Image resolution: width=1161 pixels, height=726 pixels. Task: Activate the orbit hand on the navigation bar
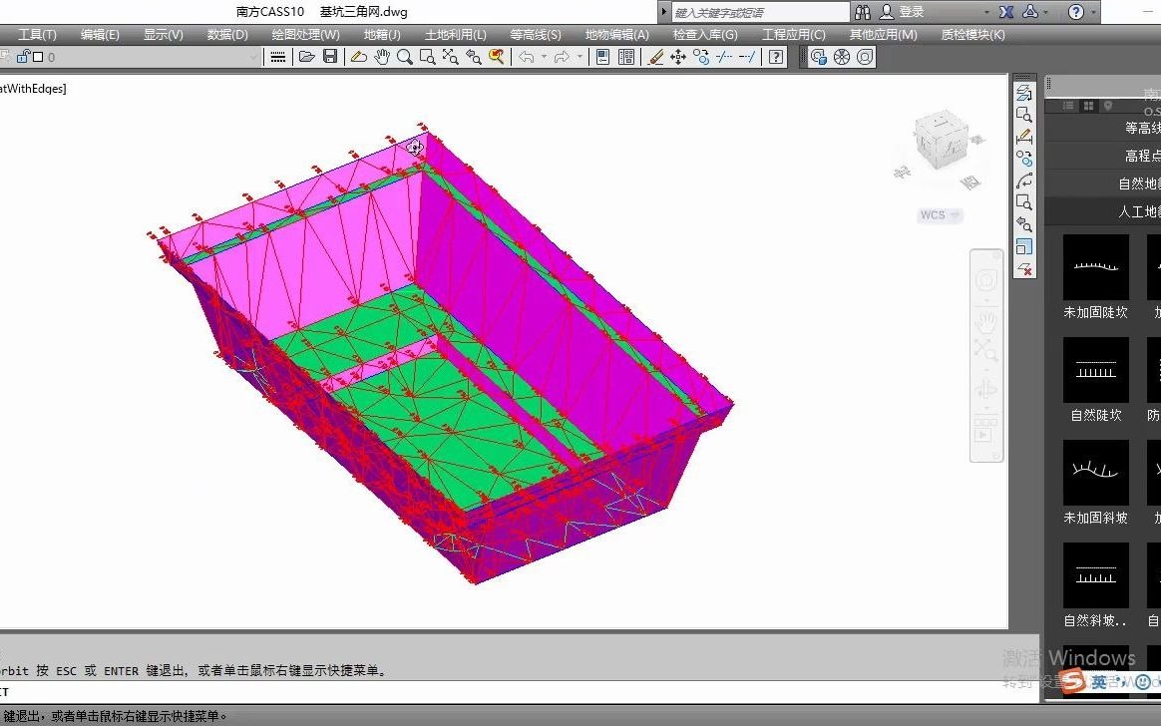[985, 321]
